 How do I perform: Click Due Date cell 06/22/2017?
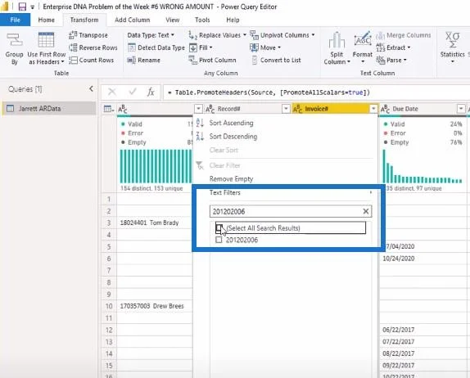click(x=423, y=330)
